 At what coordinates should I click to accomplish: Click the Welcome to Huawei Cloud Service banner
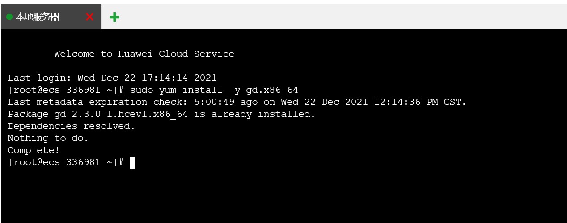[144, 54]
